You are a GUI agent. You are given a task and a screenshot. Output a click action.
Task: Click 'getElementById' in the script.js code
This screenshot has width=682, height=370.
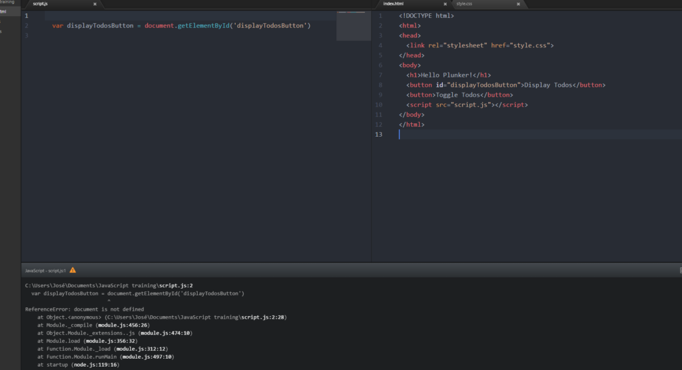coord(204,26)
